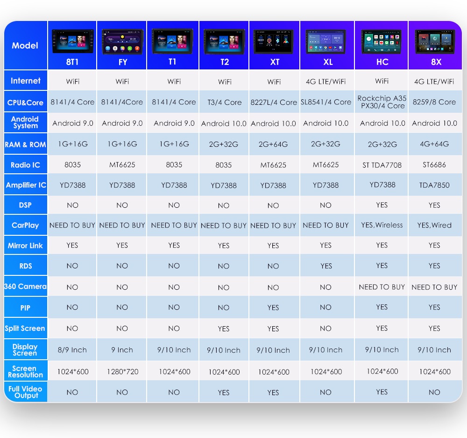Viewport: 467px width, 438px height.
Task: Select the 'Rockchip A35 PX30/4 Core' cell
Action: pyautogui.click(x=382, y=102)
